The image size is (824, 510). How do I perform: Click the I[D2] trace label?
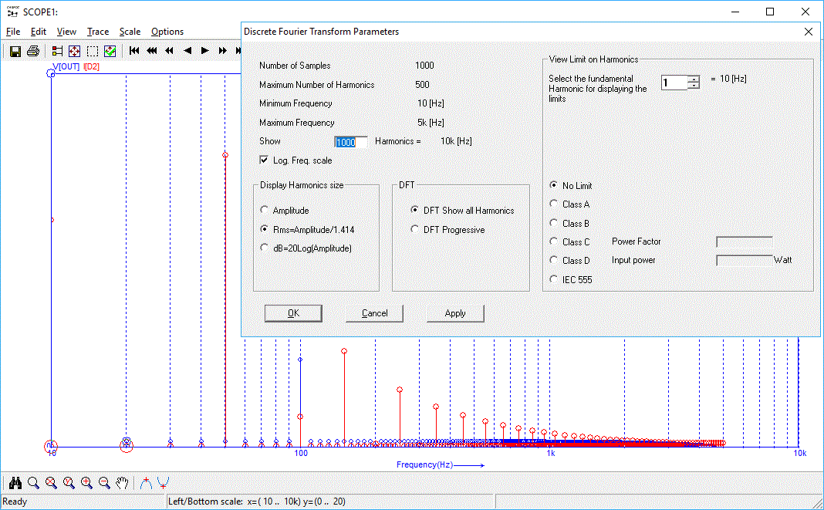(x=92, y=67)
